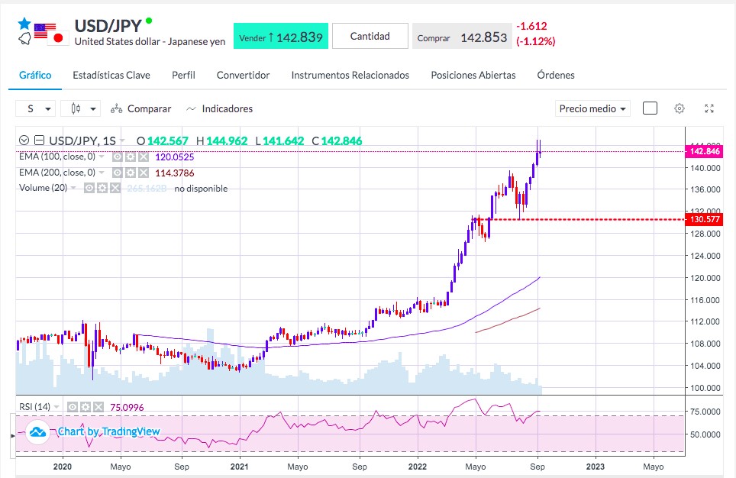Open the Indicadores menu
The height and width of the screenshot is (478, 736).
tap(219, 109)
